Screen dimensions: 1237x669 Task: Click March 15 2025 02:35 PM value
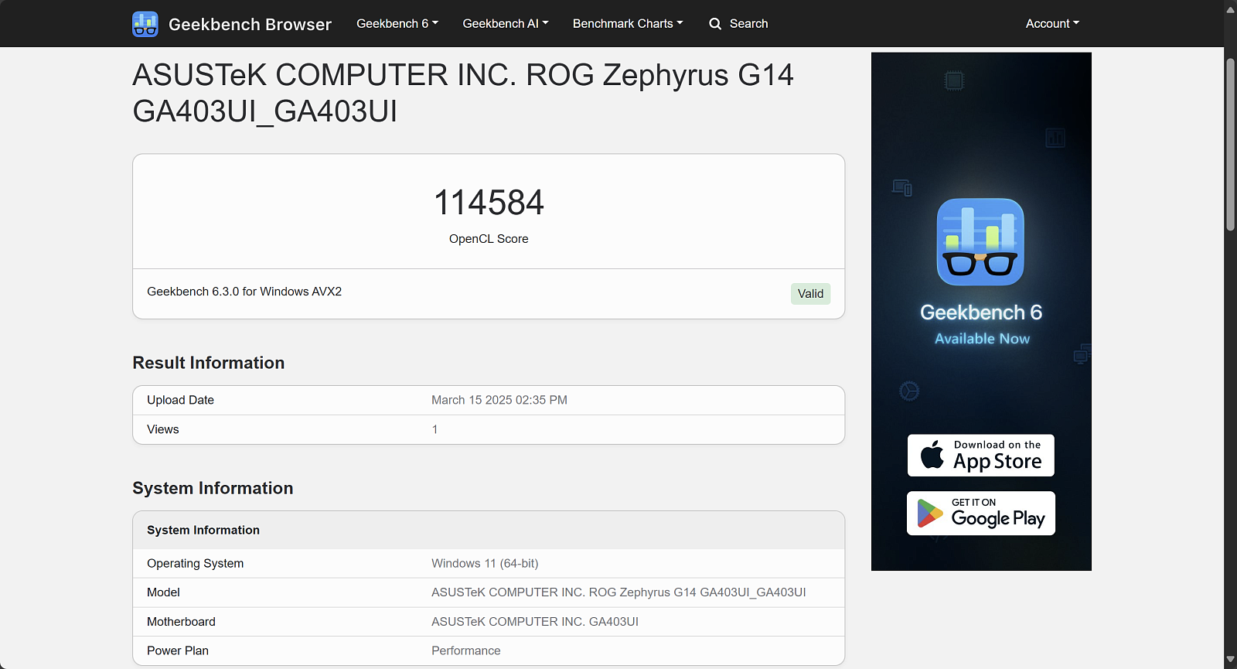click(499, 400)
